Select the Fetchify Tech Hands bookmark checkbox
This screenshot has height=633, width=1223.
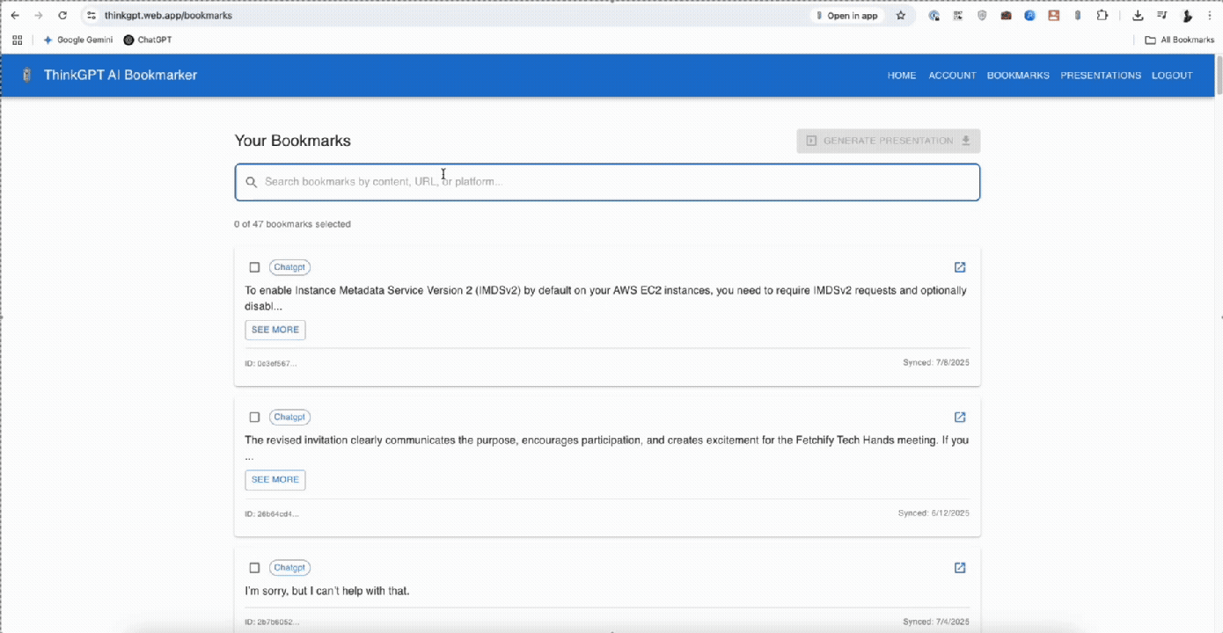254,417
